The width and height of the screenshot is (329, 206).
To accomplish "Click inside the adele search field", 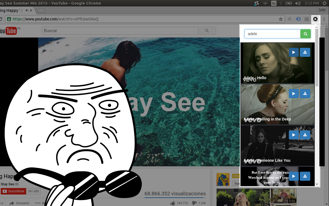I will click(272, 34).
